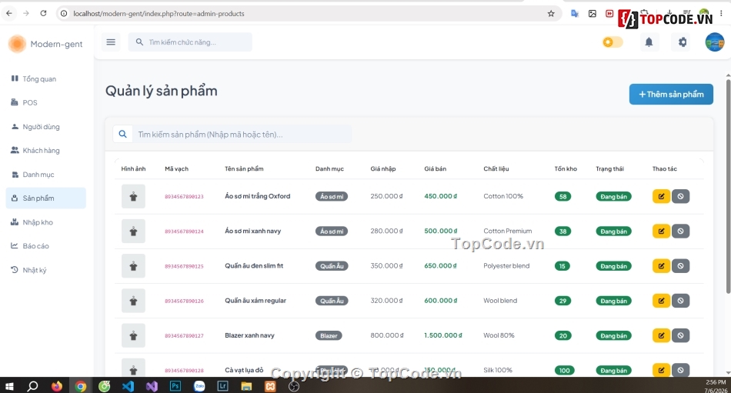
Task: Edit Áo sơ mi xanh navy
Action: tap(661, 231)
